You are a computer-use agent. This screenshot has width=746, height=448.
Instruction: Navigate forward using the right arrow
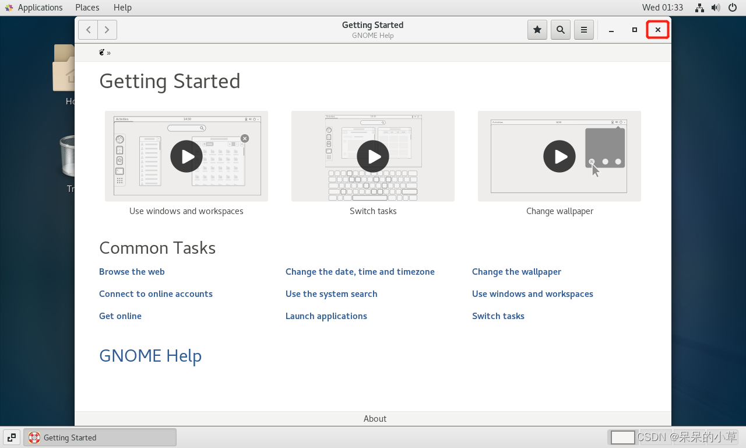pos(107,30)
